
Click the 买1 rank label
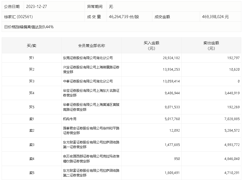pyautogui.click(x=32, y=58)
